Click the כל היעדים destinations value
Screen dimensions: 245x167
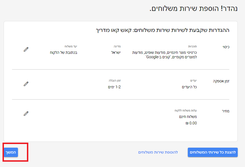click(x=189, y=87)
